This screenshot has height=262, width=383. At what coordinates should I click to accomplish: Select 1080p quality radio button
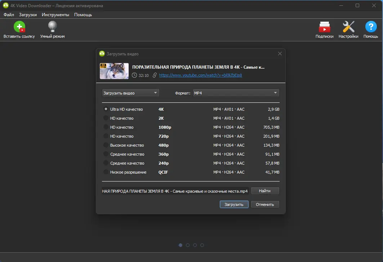tap(106, 127)
